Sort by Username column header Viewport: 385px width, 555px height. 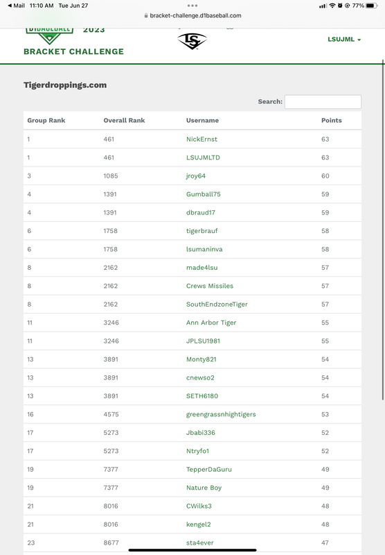tap(202, 120)
